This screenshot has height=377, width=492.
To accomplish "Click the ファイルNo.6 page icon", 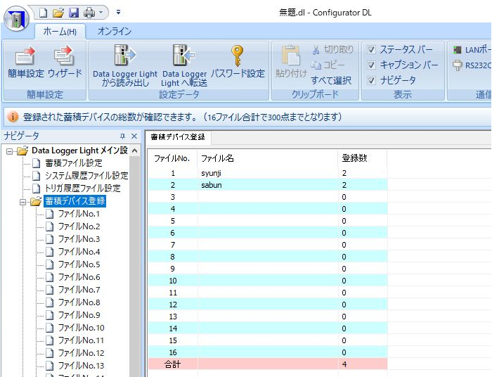I will pyautogui.click(x=50, y=277).
